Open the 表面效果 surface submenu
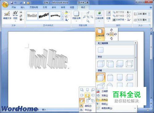This screenshot has width=154, height=113. coord(116,108)
